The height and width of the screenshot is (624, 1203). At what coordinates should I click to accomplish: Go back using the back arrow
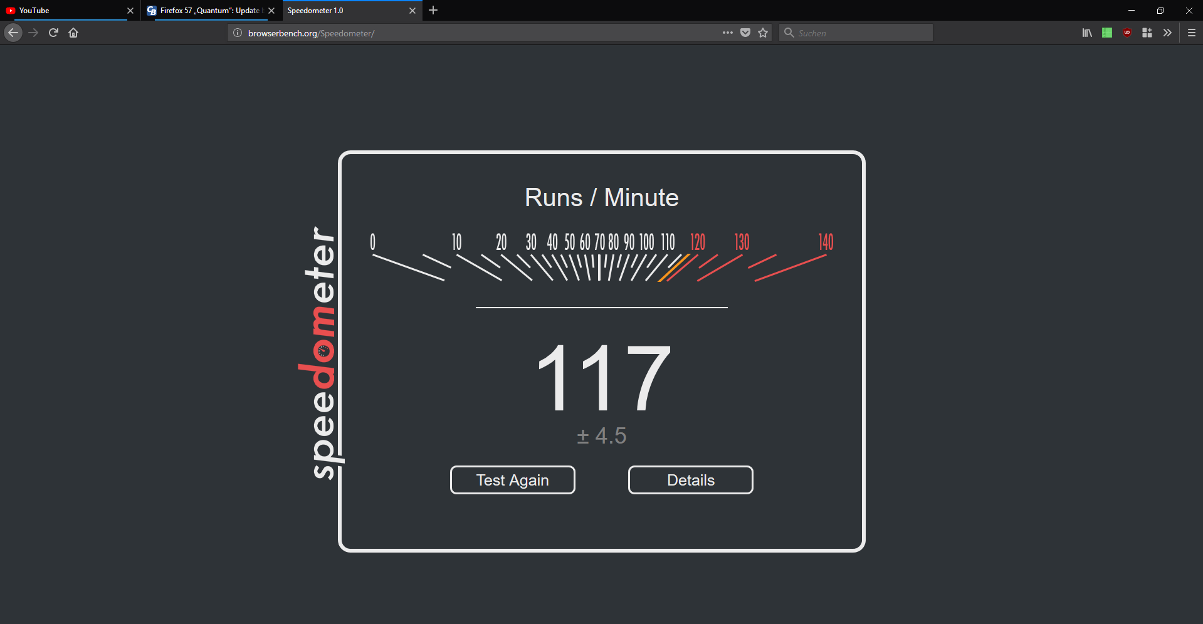point(13,33)
